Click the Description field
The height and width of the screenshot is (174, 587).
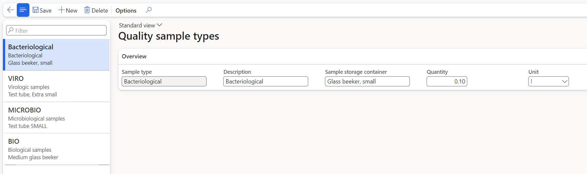coord(265,82)
